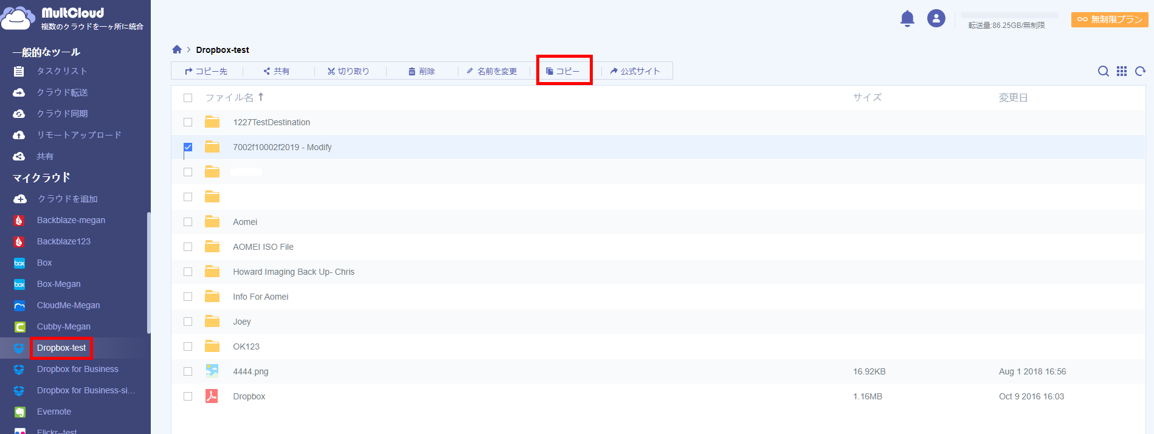Switch to grid view icon
1154x434 pixels.
pos(1122,71)
